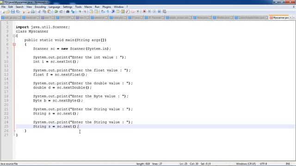Open the Plugins menu
The height and width of the screenshot is (166, 296).
click(x=107, y=7)
